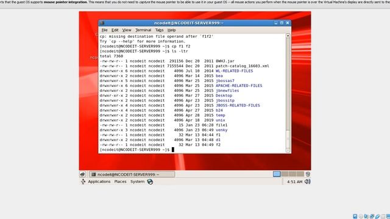Click the VirtualBox optical disk status icon
This screenshot has height=219, width=390.
click(361, 217)
